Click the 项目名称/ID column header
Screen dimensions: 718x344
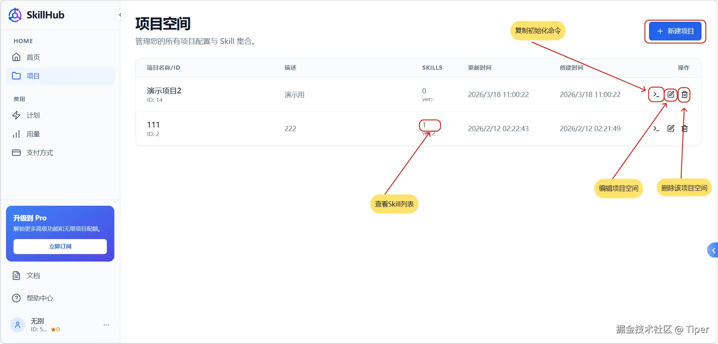coord(163,68)
